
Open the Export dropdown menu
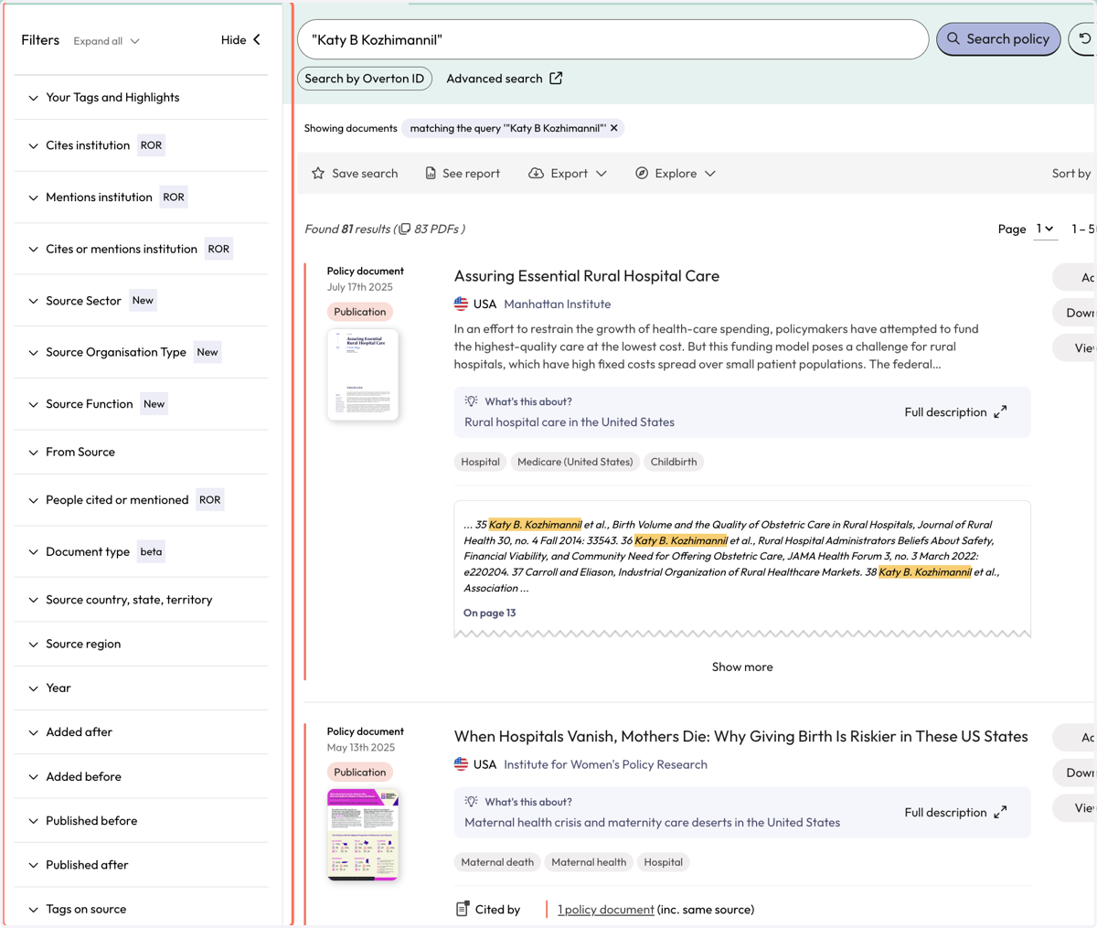pos(568,173)
